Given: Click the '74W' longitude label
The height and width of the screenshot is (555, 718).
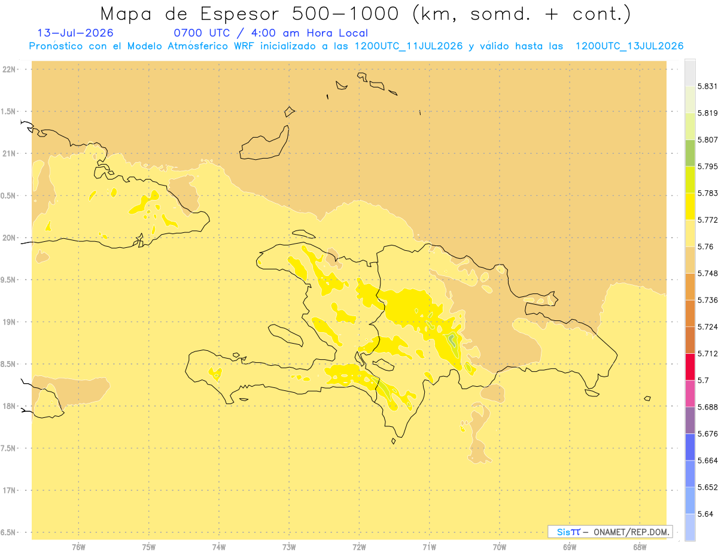Looking at the screenshot, I should 219,547.
